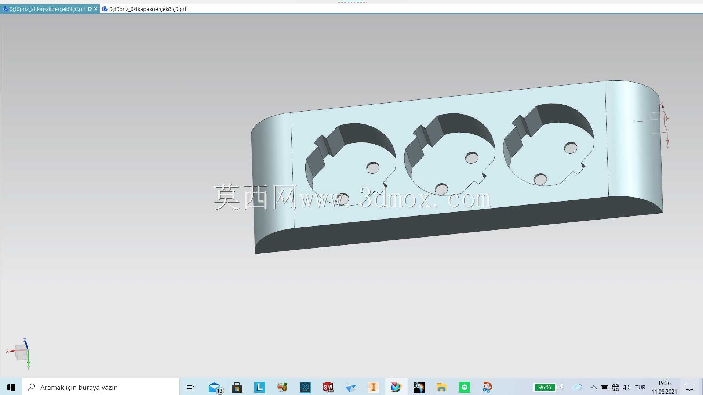Select the third socket's lower pin hole
The width and height of the screenshot is (703, 395).
[x=540, y=180]
